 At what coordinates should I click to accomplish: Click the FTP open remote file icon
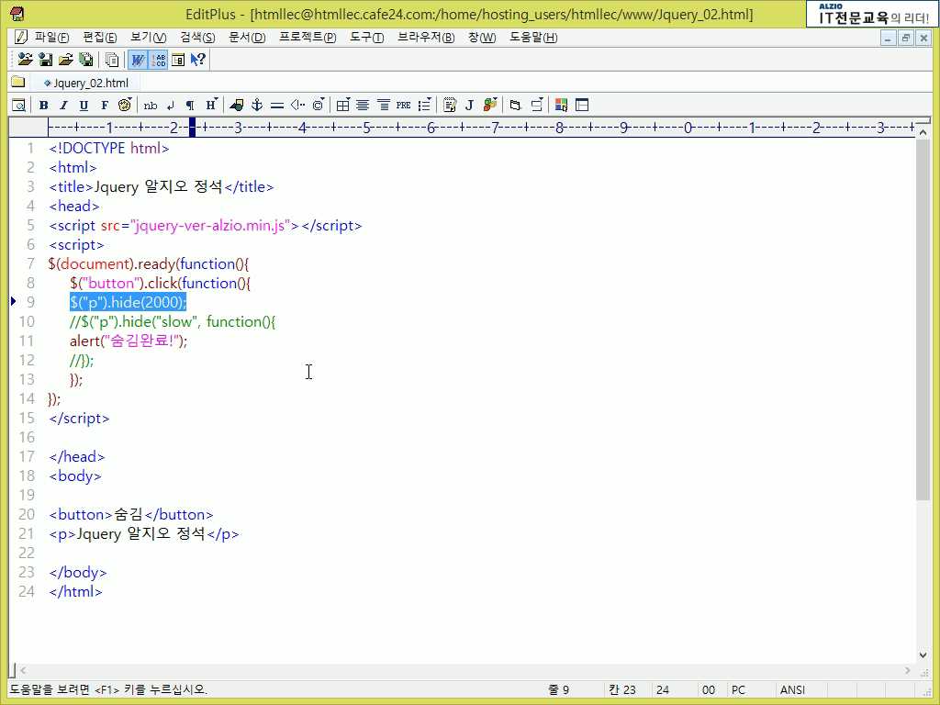point(25,60)
